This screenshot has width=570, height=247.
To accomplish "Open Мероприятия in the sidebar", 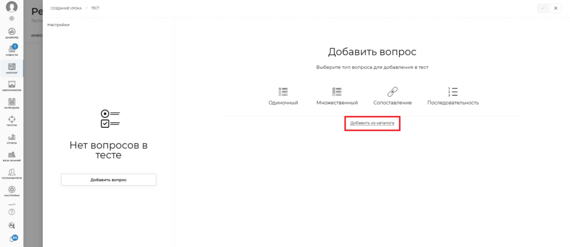I will click(x=12, y=86).
